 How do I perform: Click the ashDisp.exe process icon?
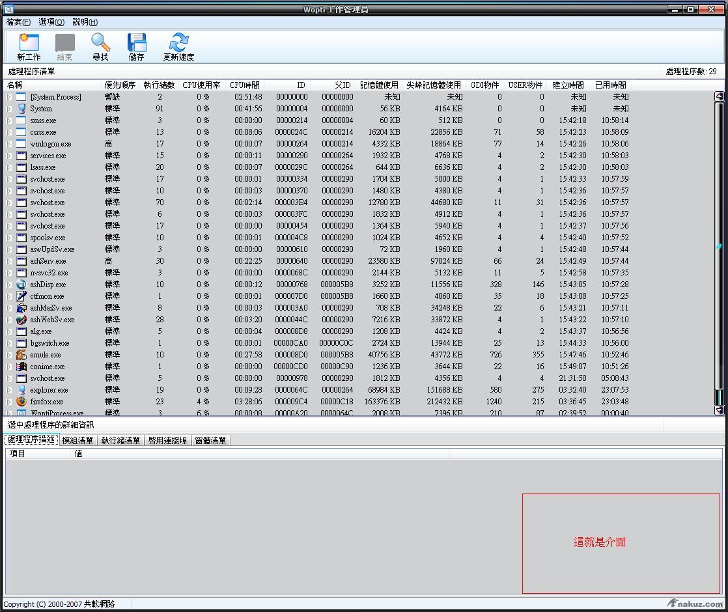click(21, 284)
